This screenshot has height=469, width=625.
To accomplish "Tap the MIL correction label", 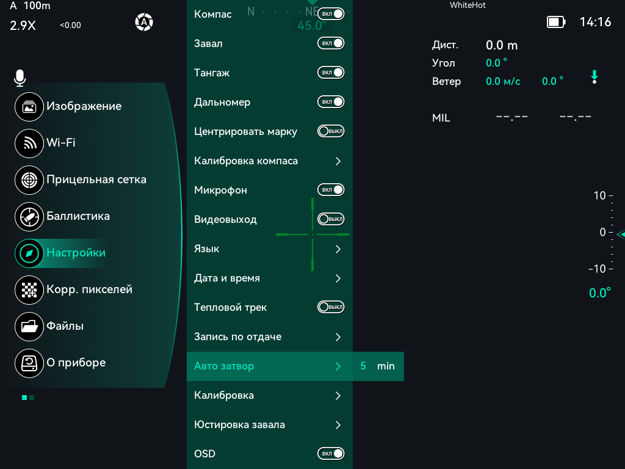I will [441, 118].
